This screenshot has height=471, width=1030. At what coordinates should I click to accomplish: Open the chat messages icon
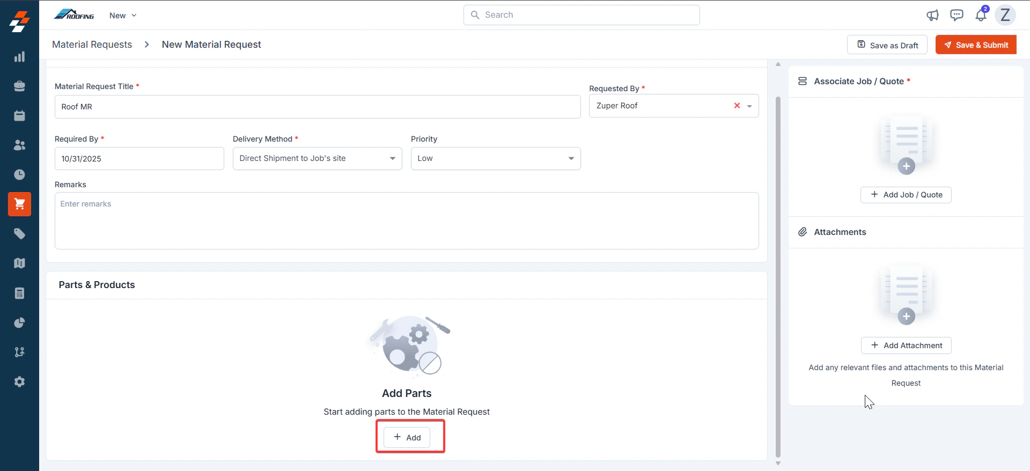click(x=957, y=15)
